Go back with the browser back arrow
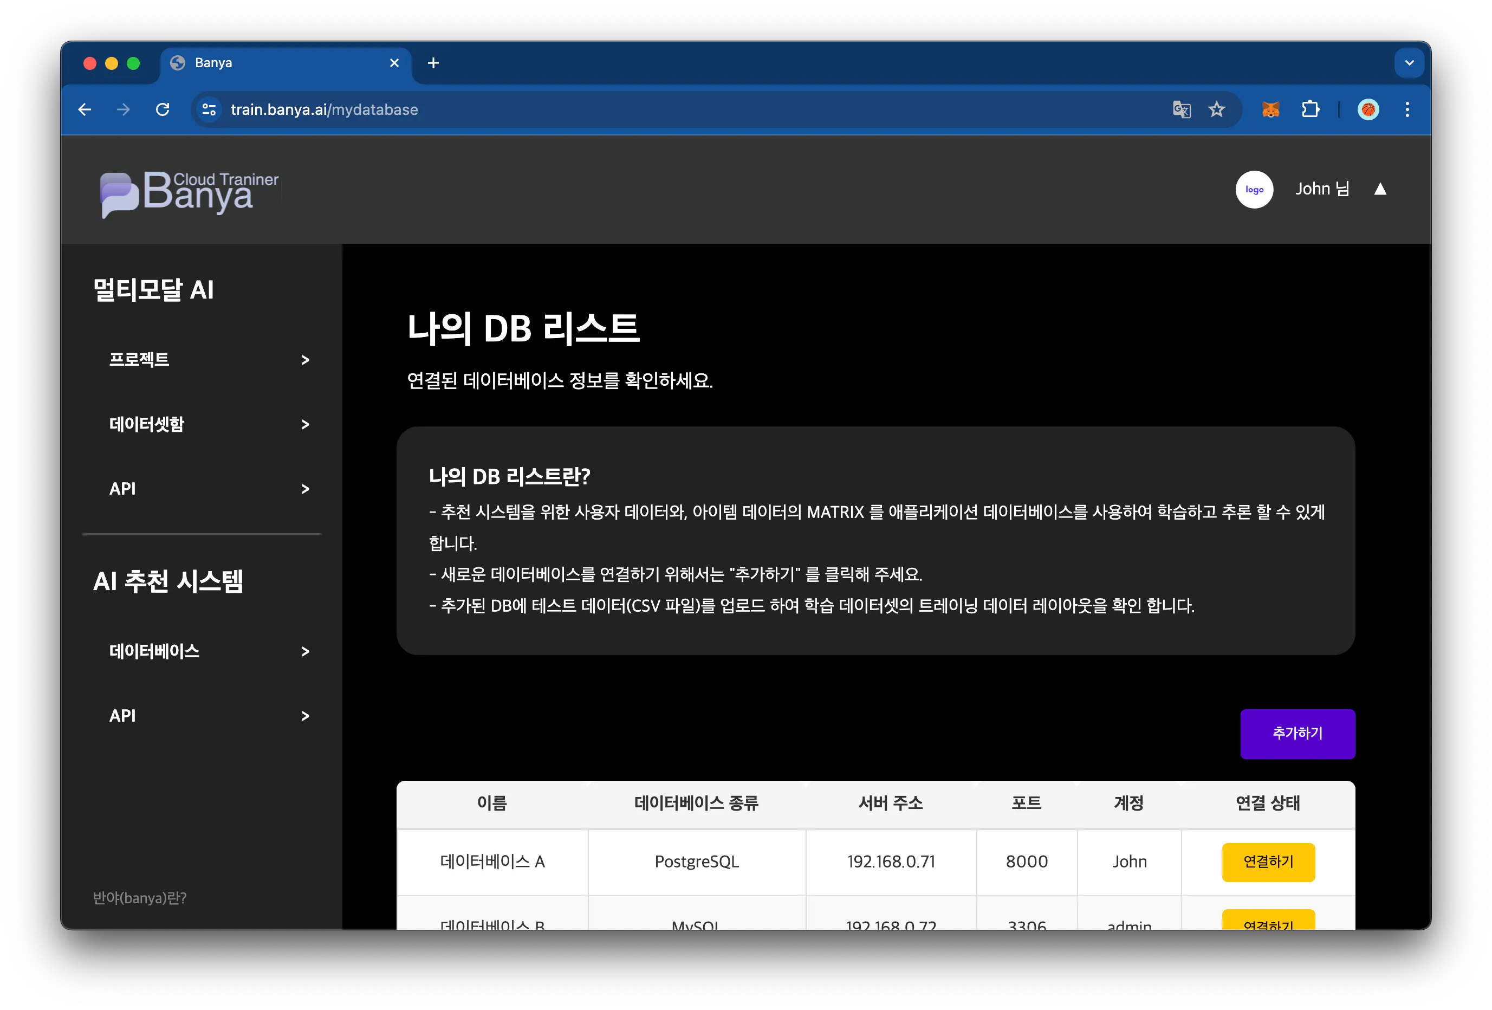Image resolution: width=1492 pixels, height=1010 pixels. [85, 110]
